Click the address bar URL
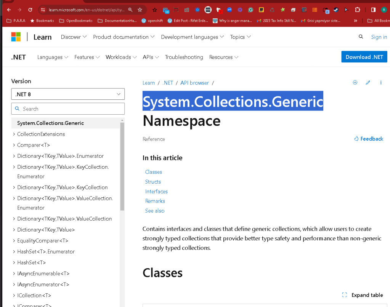 tap(87, 10)
